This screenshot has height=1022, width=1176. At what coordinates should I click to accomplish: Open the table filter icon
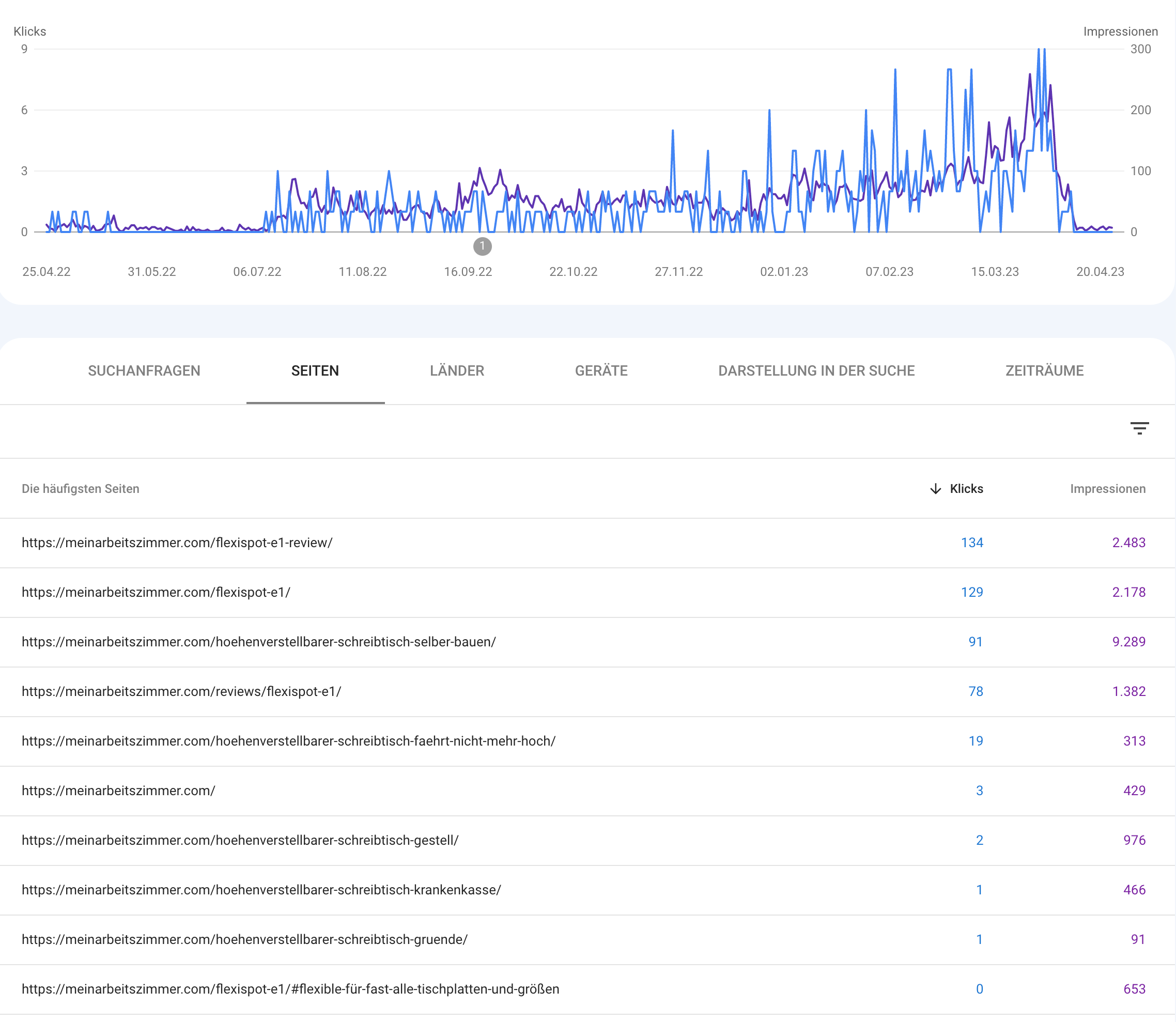coord(1139,428)
